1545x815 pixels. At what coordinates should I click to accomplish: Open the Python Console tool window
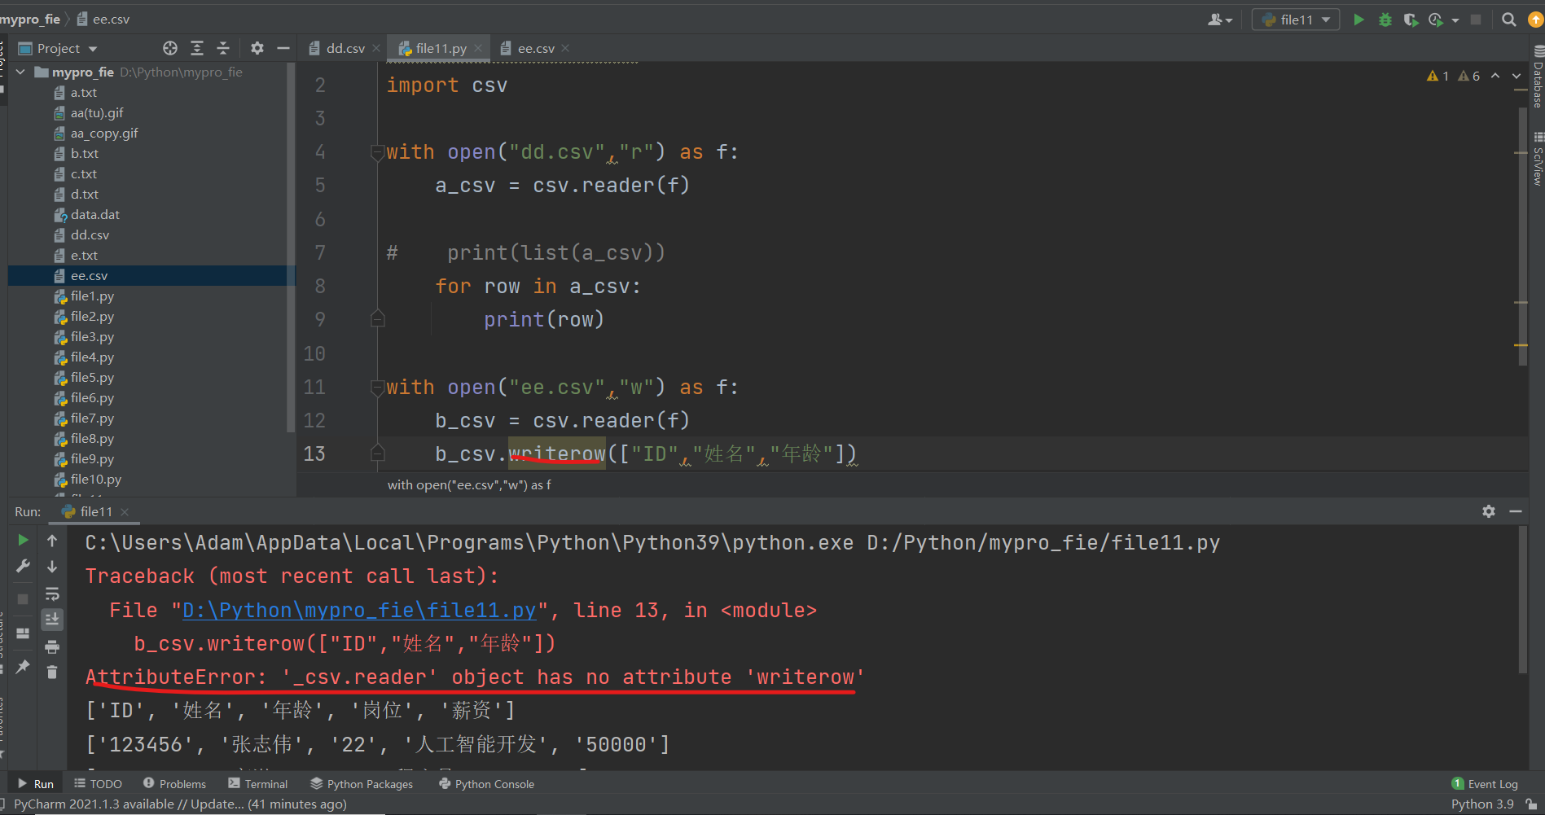pos(486,784)
